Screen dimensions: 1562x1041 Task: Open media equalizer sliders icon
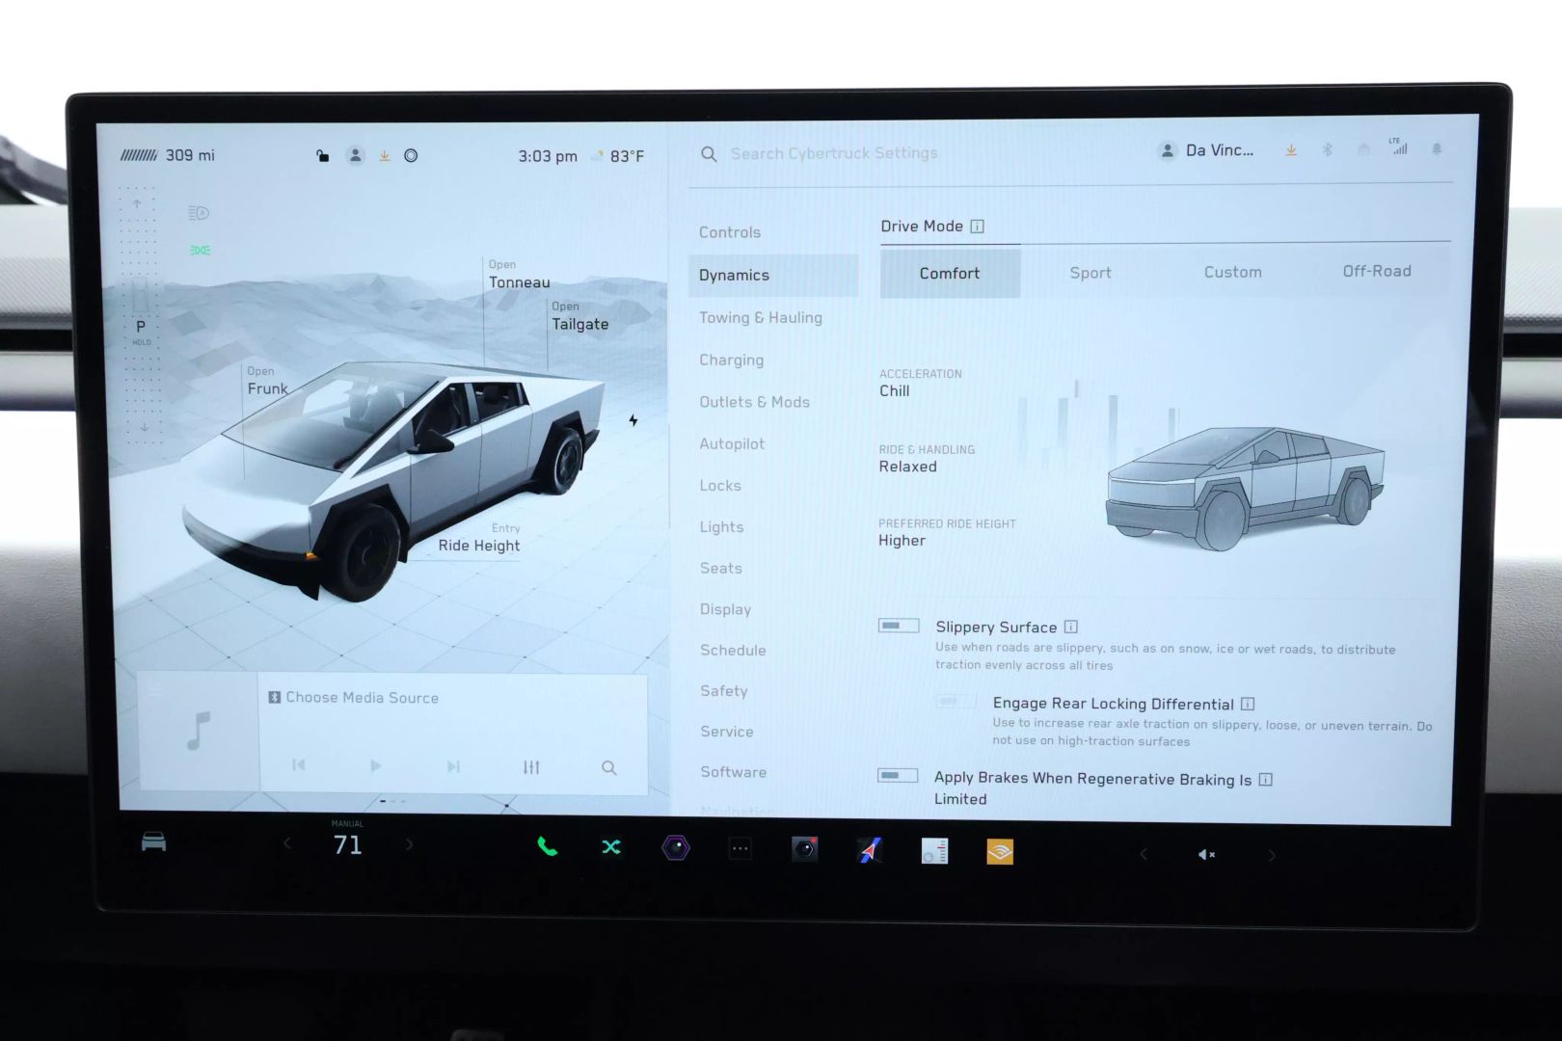(x=531, y=767)
